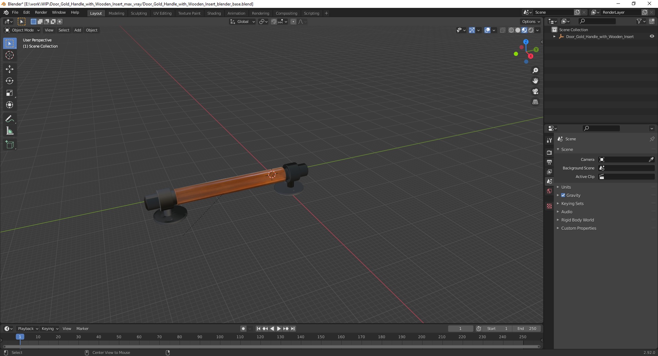Click the pan view hand icon
658x356 pixels.
[x=535, y=81]
